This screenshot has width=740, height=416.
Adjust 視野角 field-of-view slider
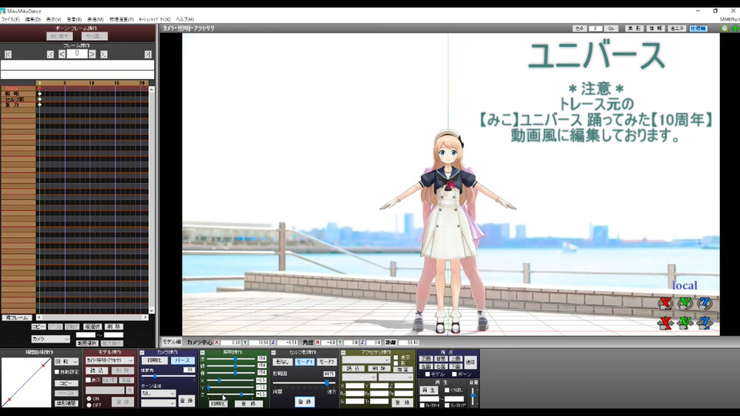pyautogui.click(x=167, y=377)
